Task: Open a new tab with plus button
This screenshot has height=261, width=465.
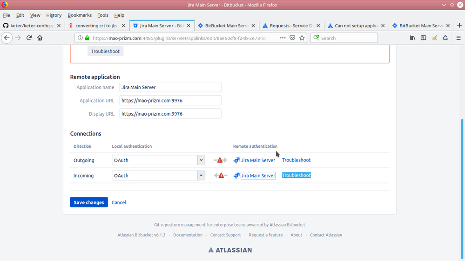Action: [459, 26]
